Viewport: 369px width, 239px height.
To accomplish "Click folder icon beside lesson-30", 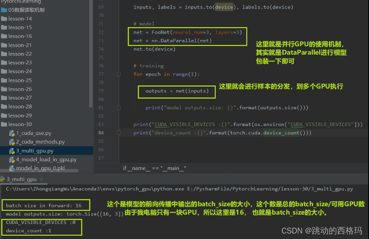I will coord(4,124).
